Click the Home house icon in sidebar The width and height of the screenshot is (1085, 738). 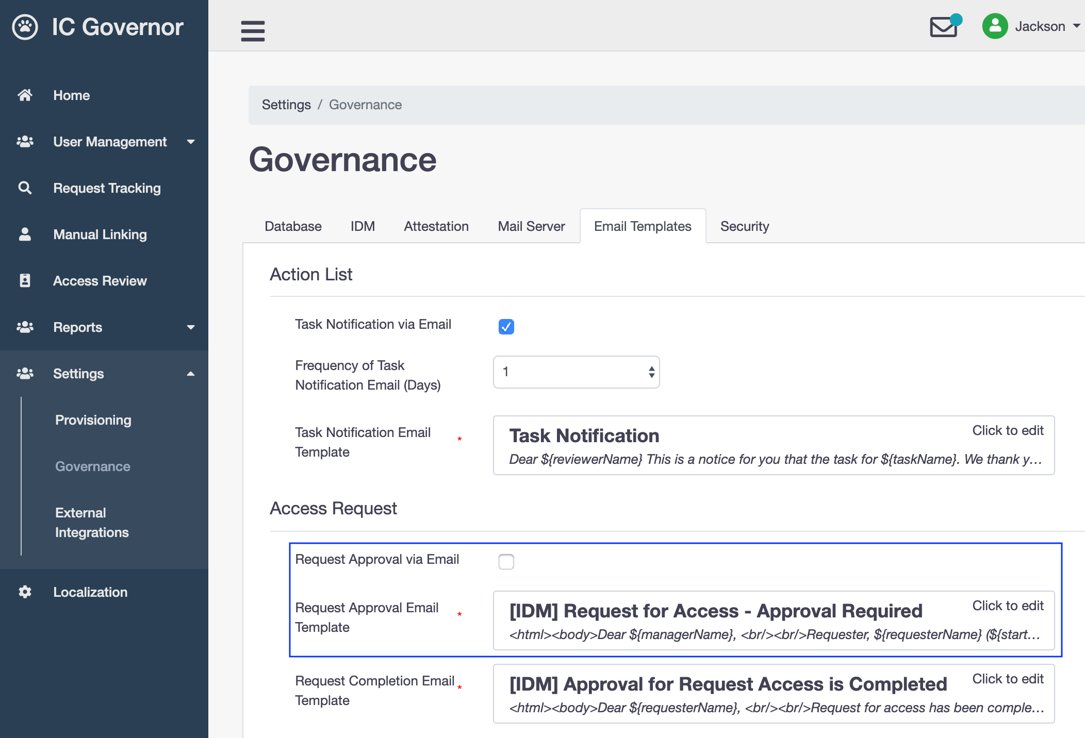click(25, 95)
